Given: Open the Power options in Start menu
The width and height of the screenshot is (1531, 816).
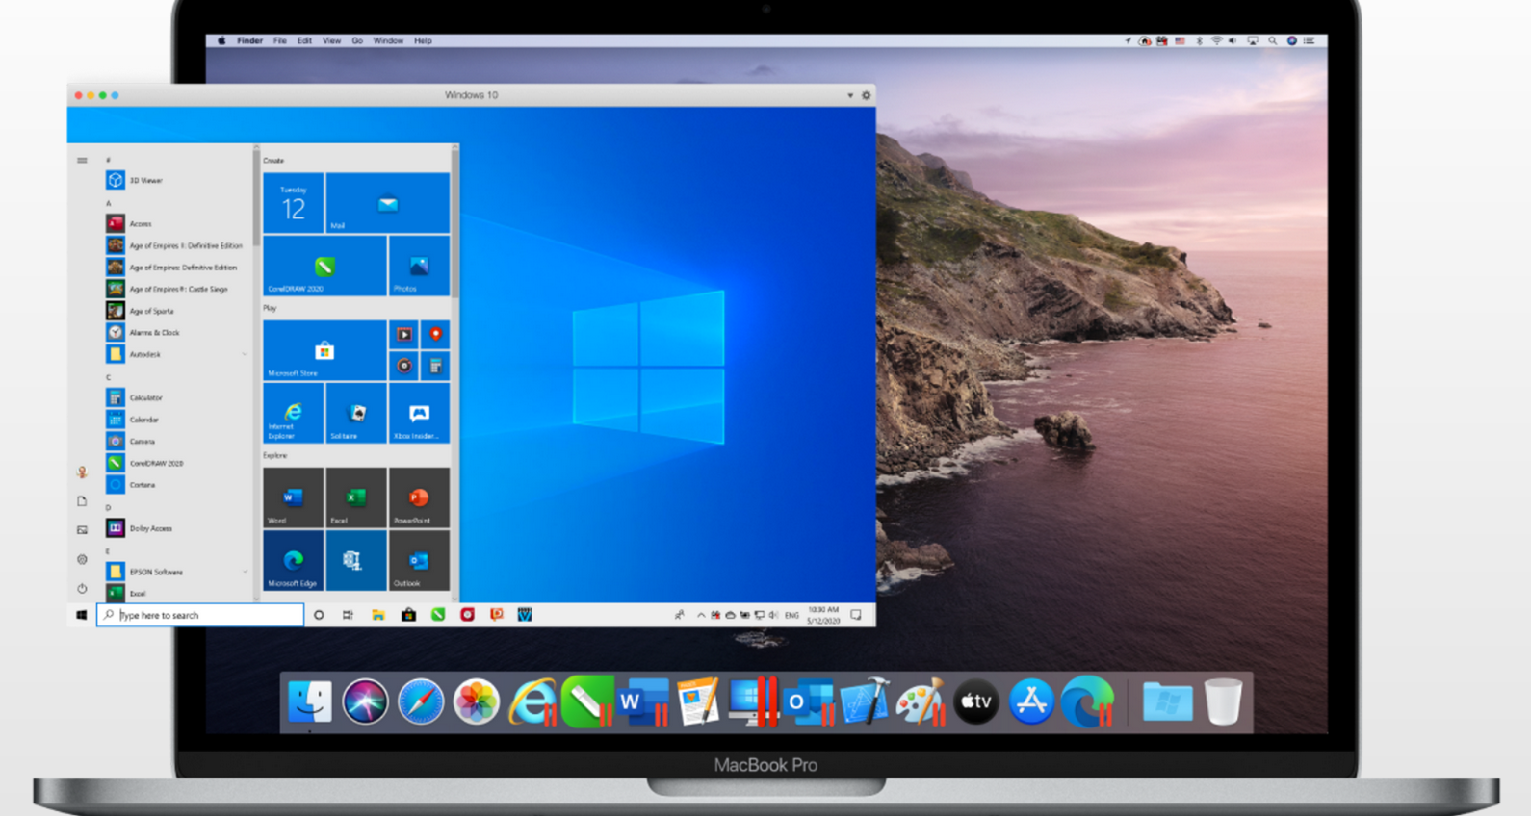Looking at the screenshot, I should pyautogui.click(x=82, y=588).
